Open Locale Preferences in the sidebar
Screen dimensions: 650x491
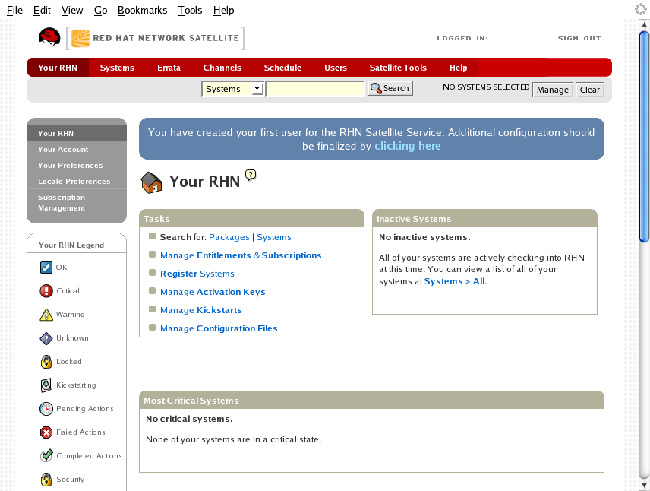tap(77, 182)
